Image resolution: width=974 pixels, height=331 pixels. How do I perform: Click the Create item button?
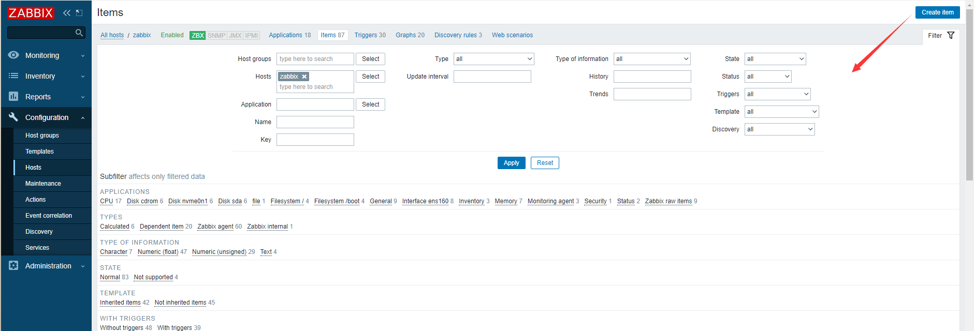click(937, 12)
